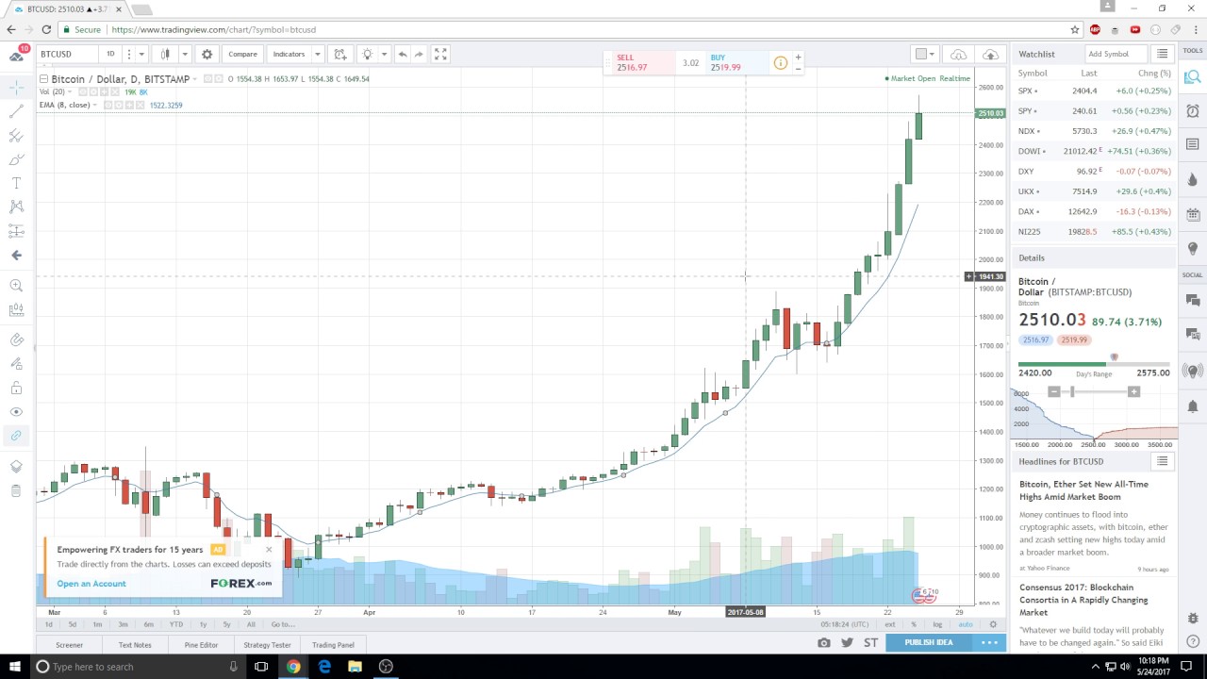Open the calendar in right sidebar

1193,213
